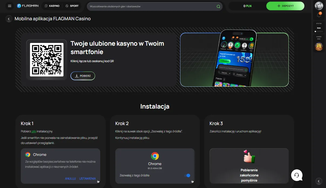Click the 'Krok 3' heading

point(216,123)
